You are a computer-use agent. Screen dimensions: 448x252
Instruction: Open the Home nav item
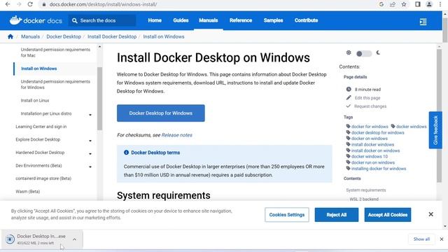tap(155, 20)
